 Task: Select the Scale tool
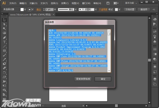[4, 77]
